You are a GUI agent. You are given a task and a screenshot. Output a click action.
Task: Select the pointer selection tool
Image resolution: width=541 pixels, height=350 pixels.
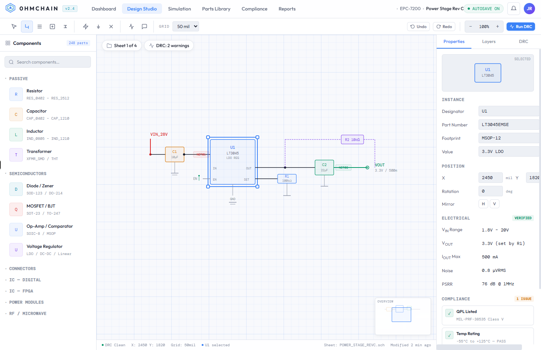tap(14, 27)
